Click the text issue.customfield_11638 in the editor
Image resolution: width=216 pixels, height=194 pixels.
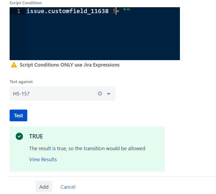point(67,11)
